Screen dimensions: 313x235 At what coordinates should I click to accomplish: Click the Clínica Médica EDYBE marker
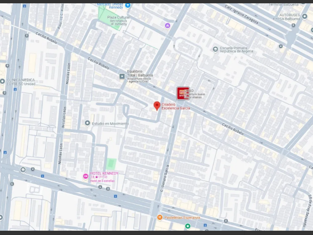[x=2, y=81]
